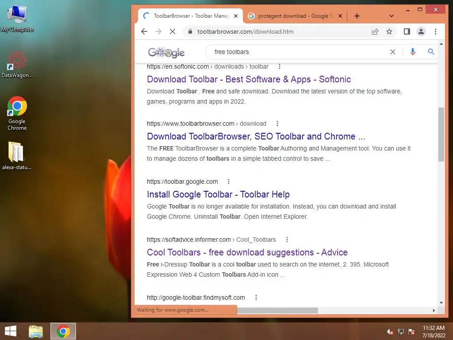Close the ToolbarBrowser tab
Screen dimensions: 453x340
(236, 16)
